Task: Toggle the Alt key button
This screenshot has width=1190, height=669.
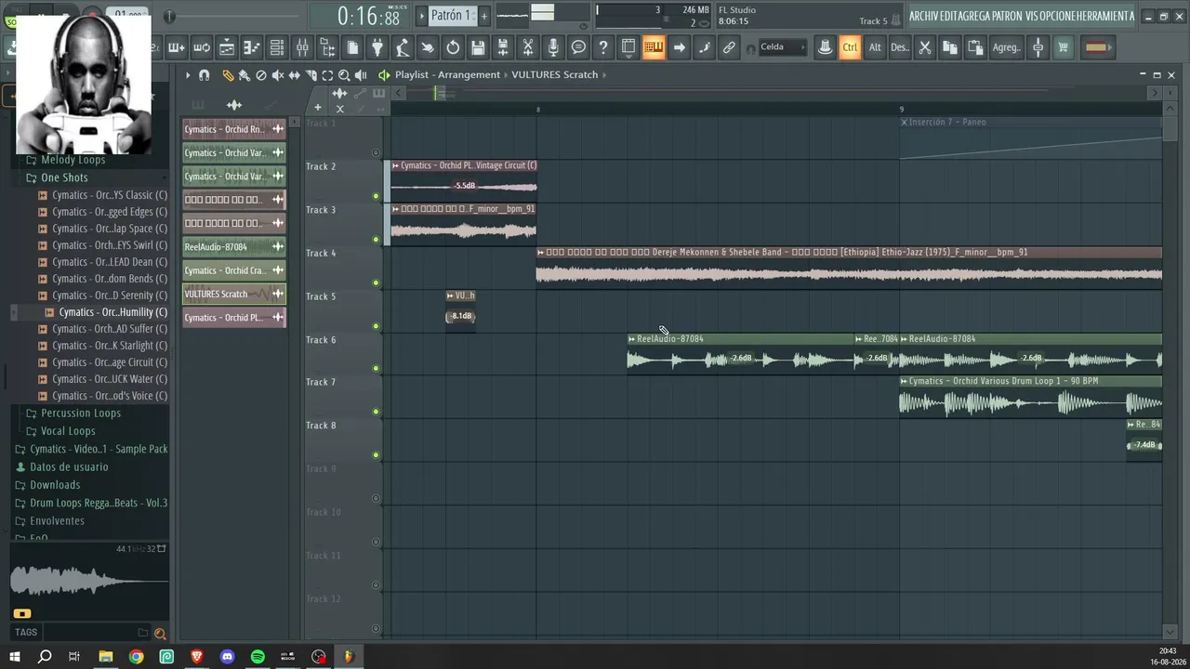Action: (875, 47)
